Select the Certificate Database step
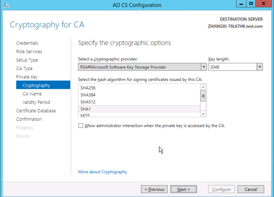The height and width of the screenshot is (197, 274). pyautogui.click(x=36, y=111)
